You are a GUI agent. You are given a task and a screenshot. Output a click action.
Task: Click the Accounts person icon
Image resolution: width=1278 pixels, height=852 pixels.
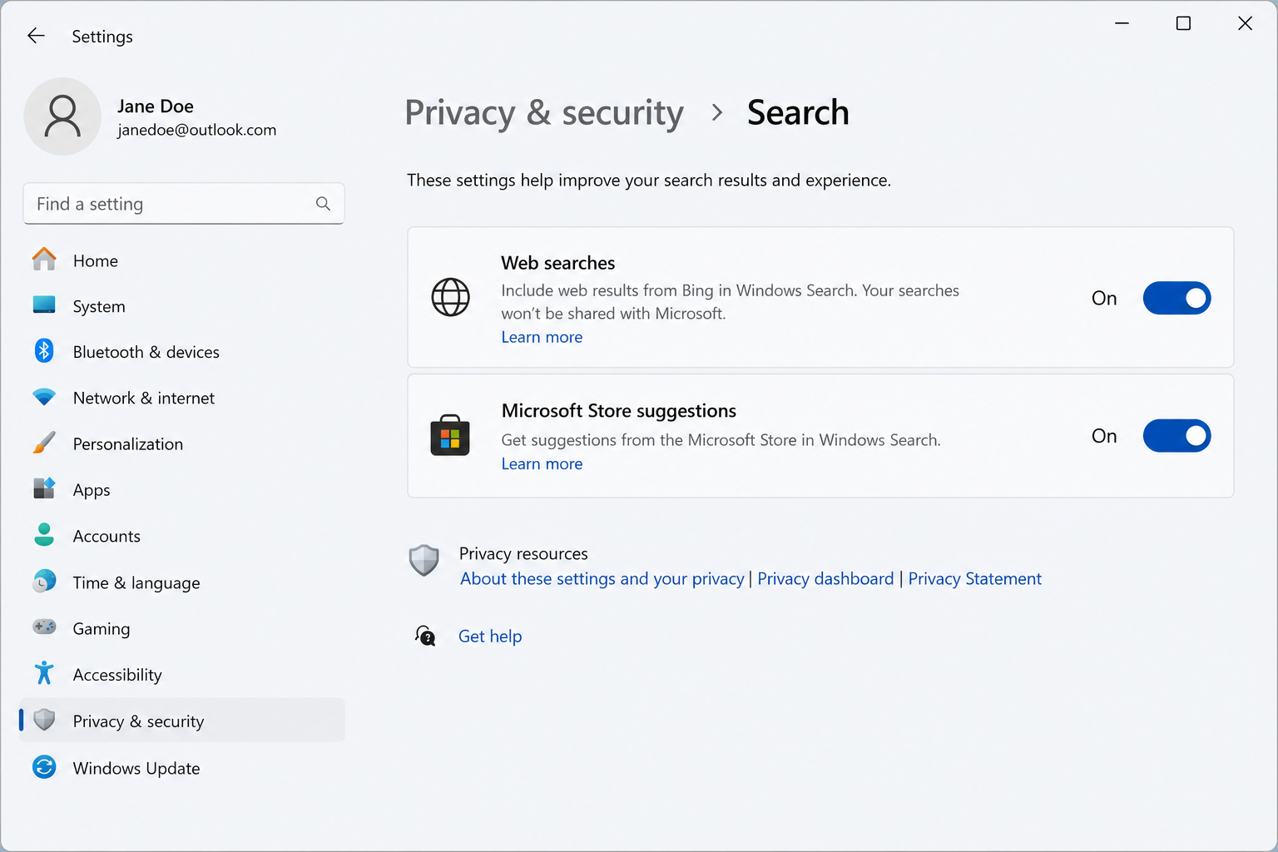click(44, 535)
